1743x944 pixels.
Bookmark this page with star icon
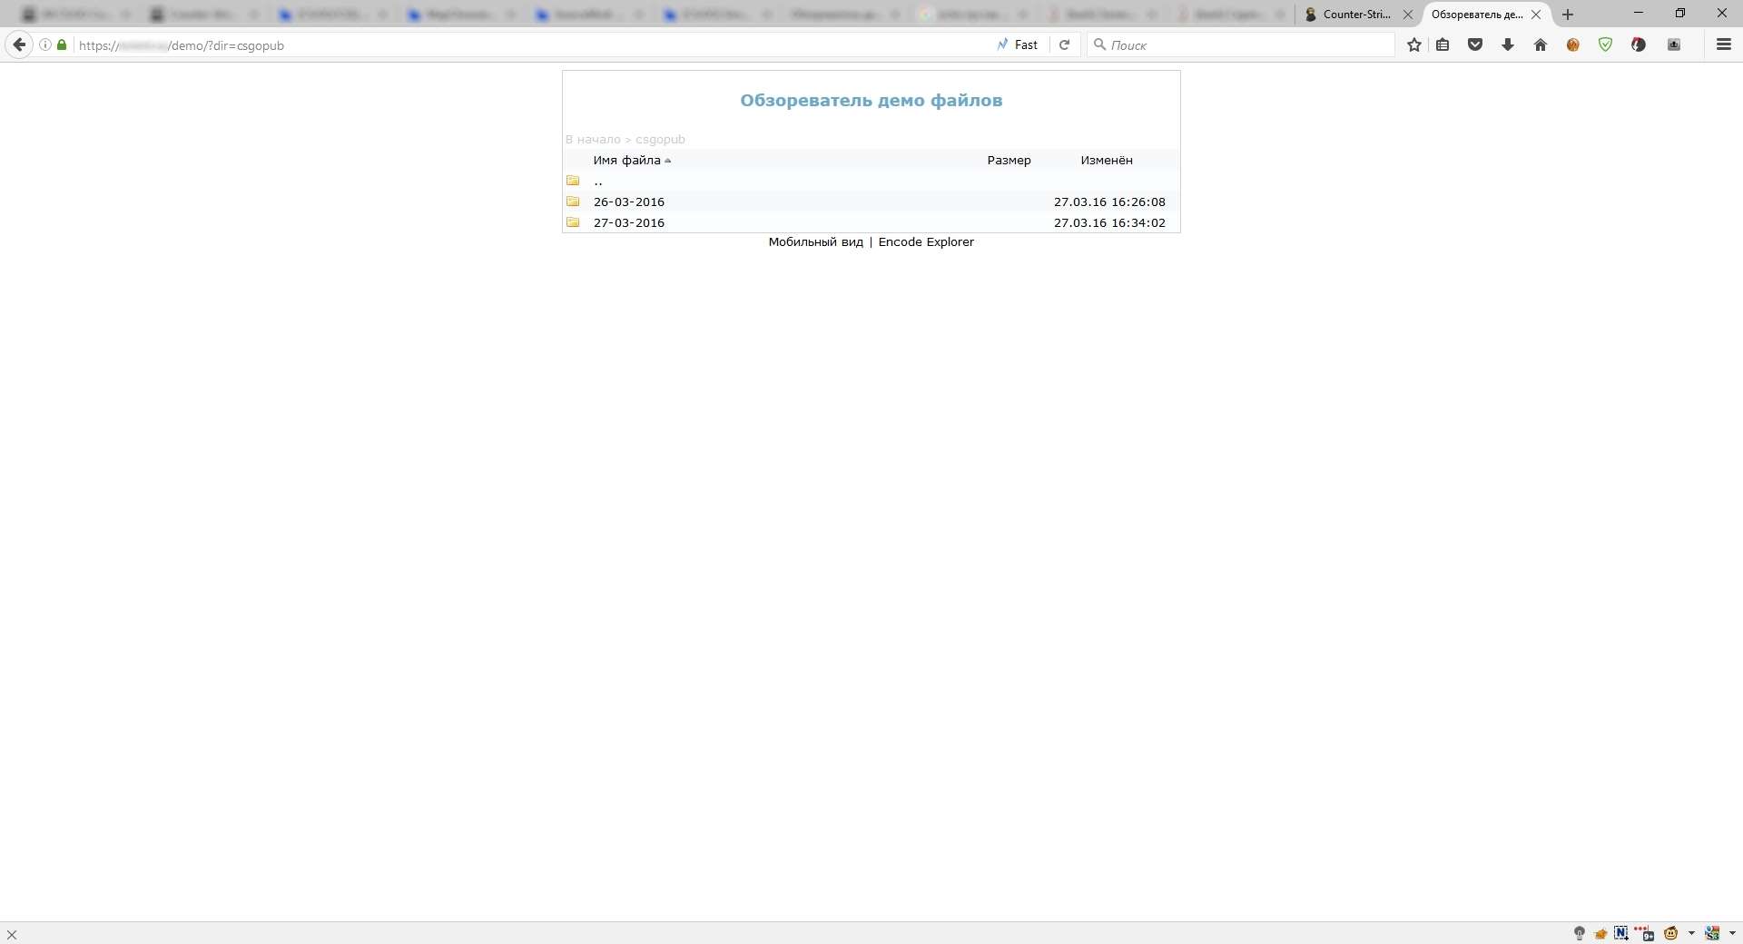(1413, 44)
